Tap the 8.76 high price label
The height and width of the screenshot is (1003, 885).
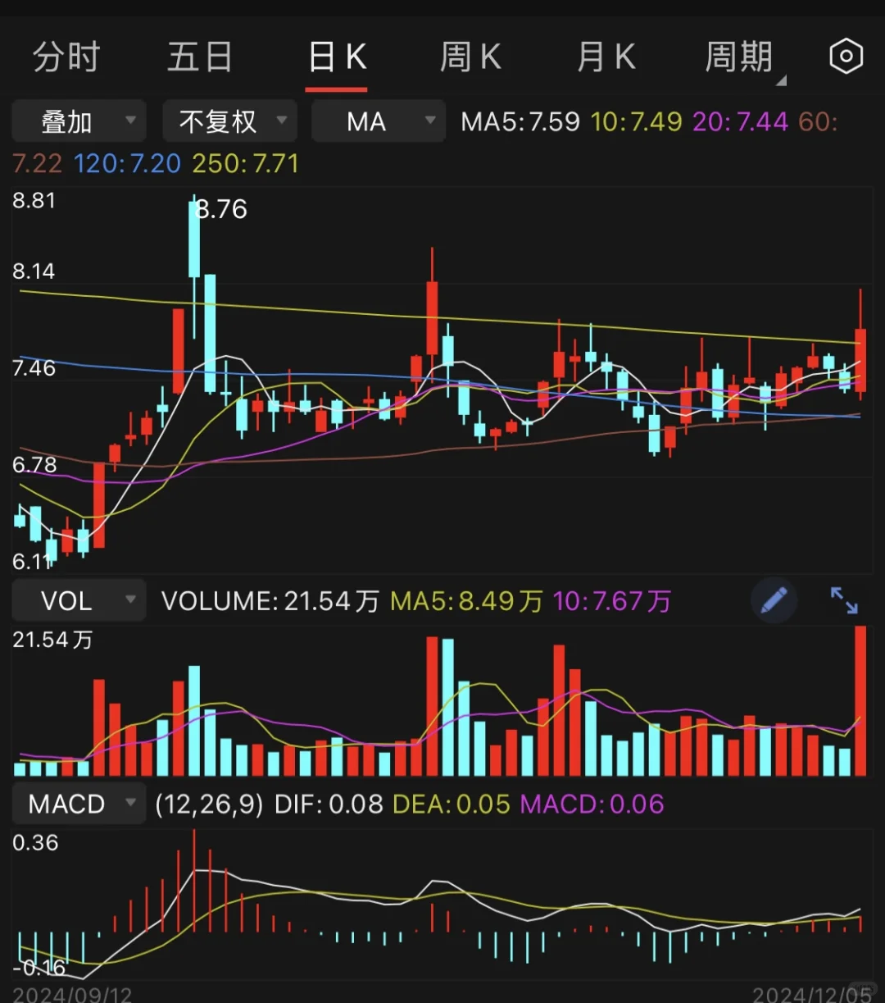pos(222,209)
